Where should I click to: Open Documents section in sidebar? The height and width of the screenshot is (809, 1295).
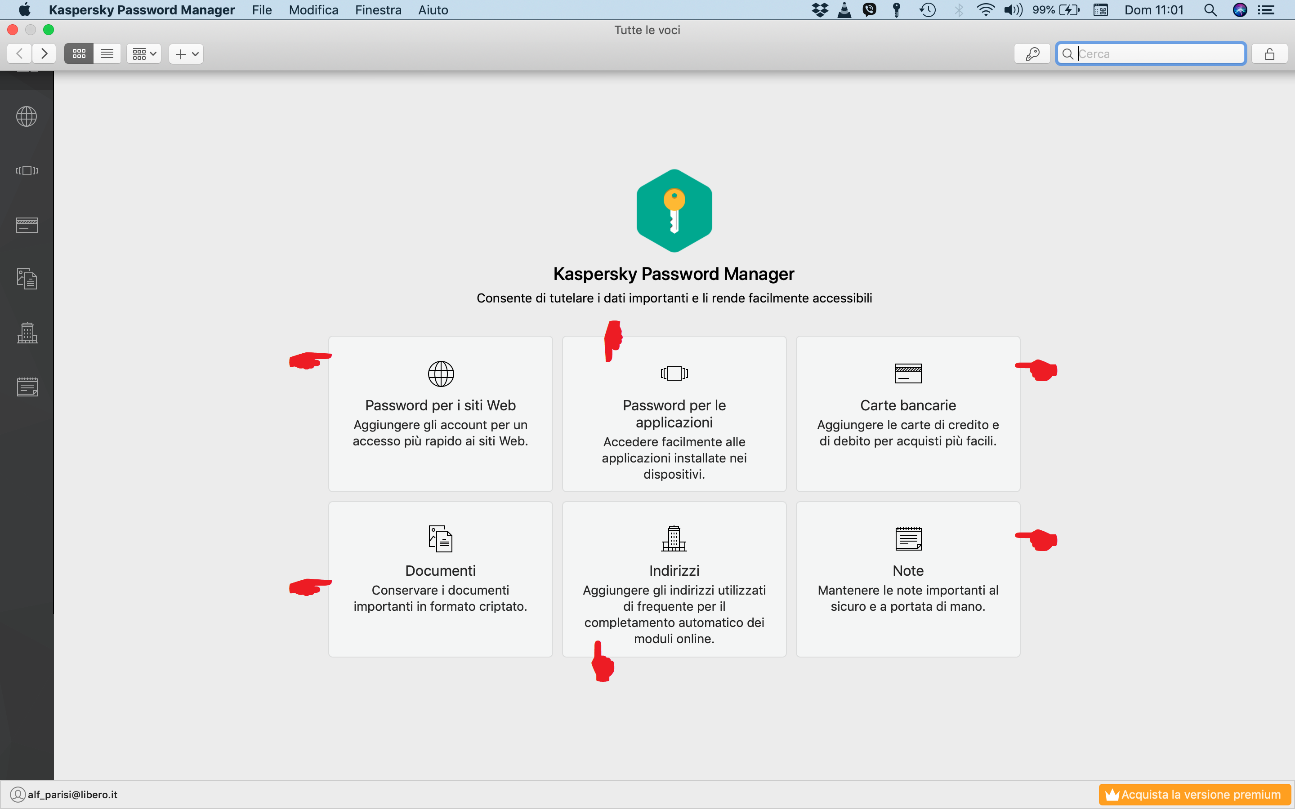tap(26, 279)
